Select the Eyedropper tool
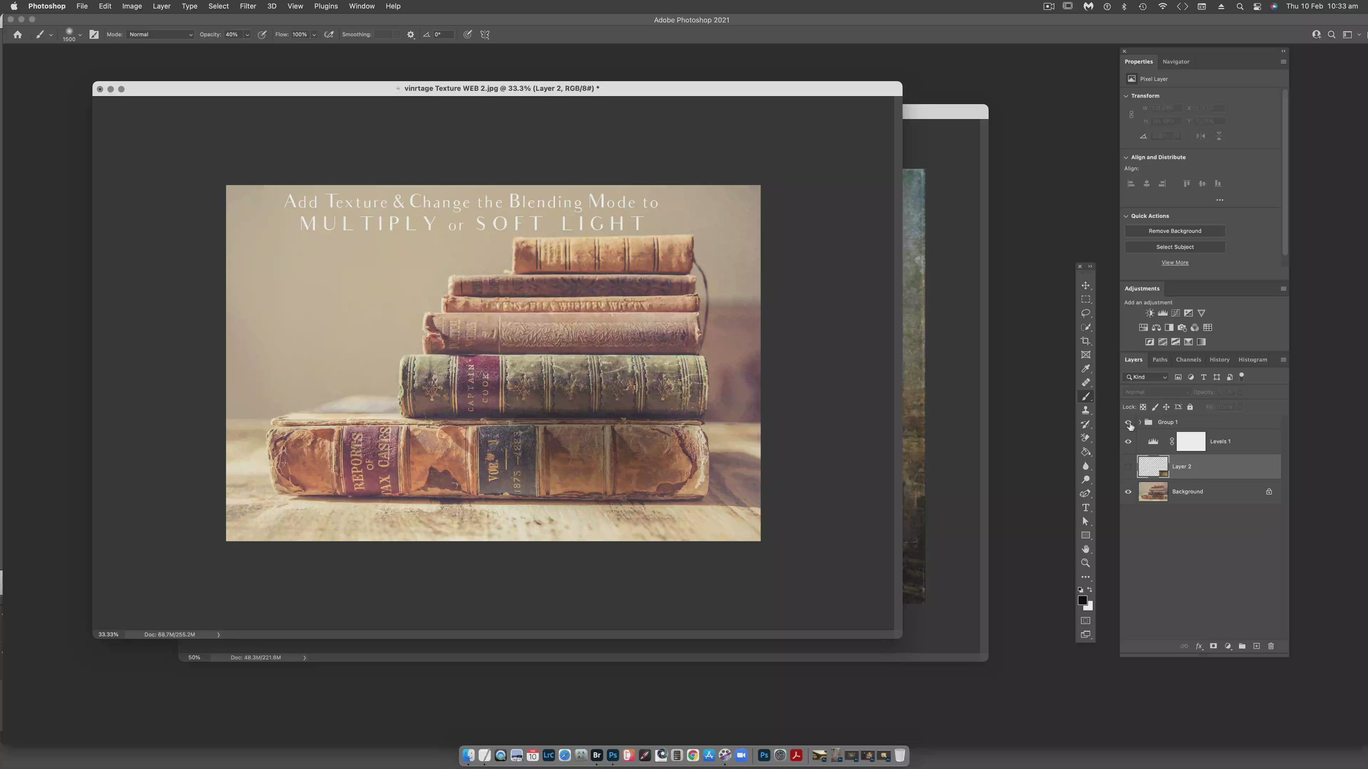The height and width of the screenshot is (769, 1368). pyautogui.click(x=1085, y=369)
